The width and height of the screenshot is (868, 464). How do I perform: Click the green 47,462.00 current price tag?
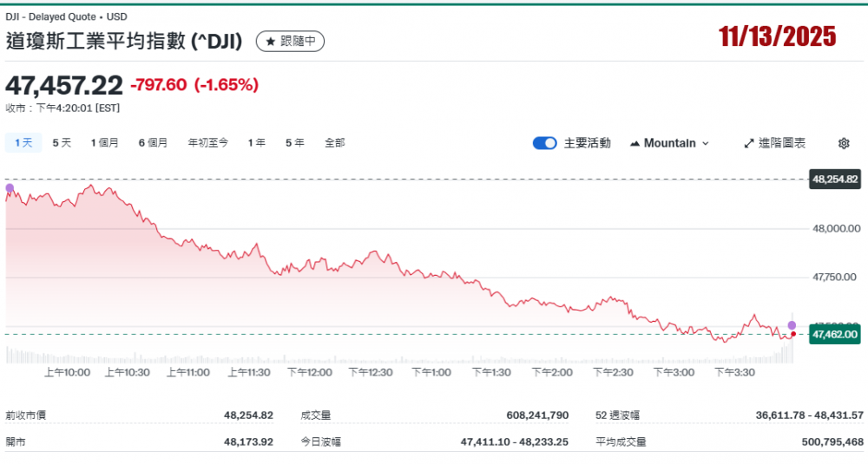(x=834, y=334)
